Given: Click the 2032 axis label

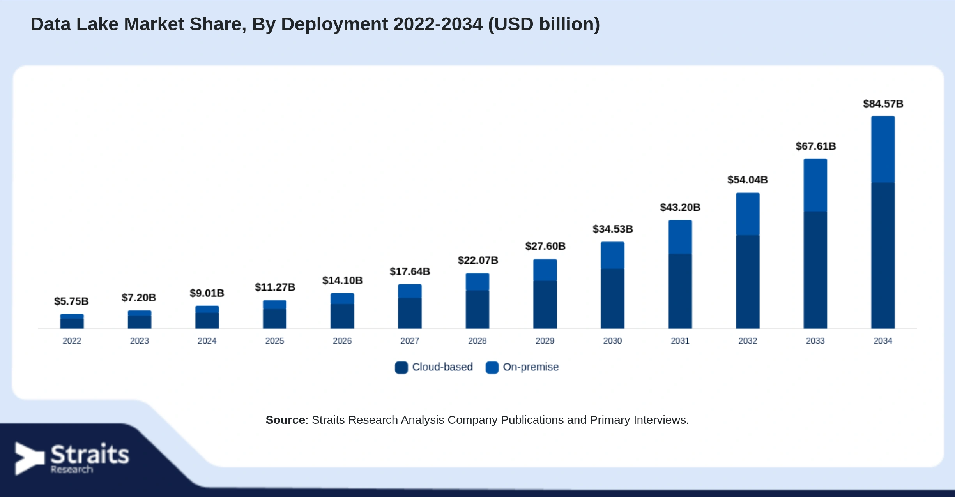Looking at the screenshot, I should [x=748, y=341].
